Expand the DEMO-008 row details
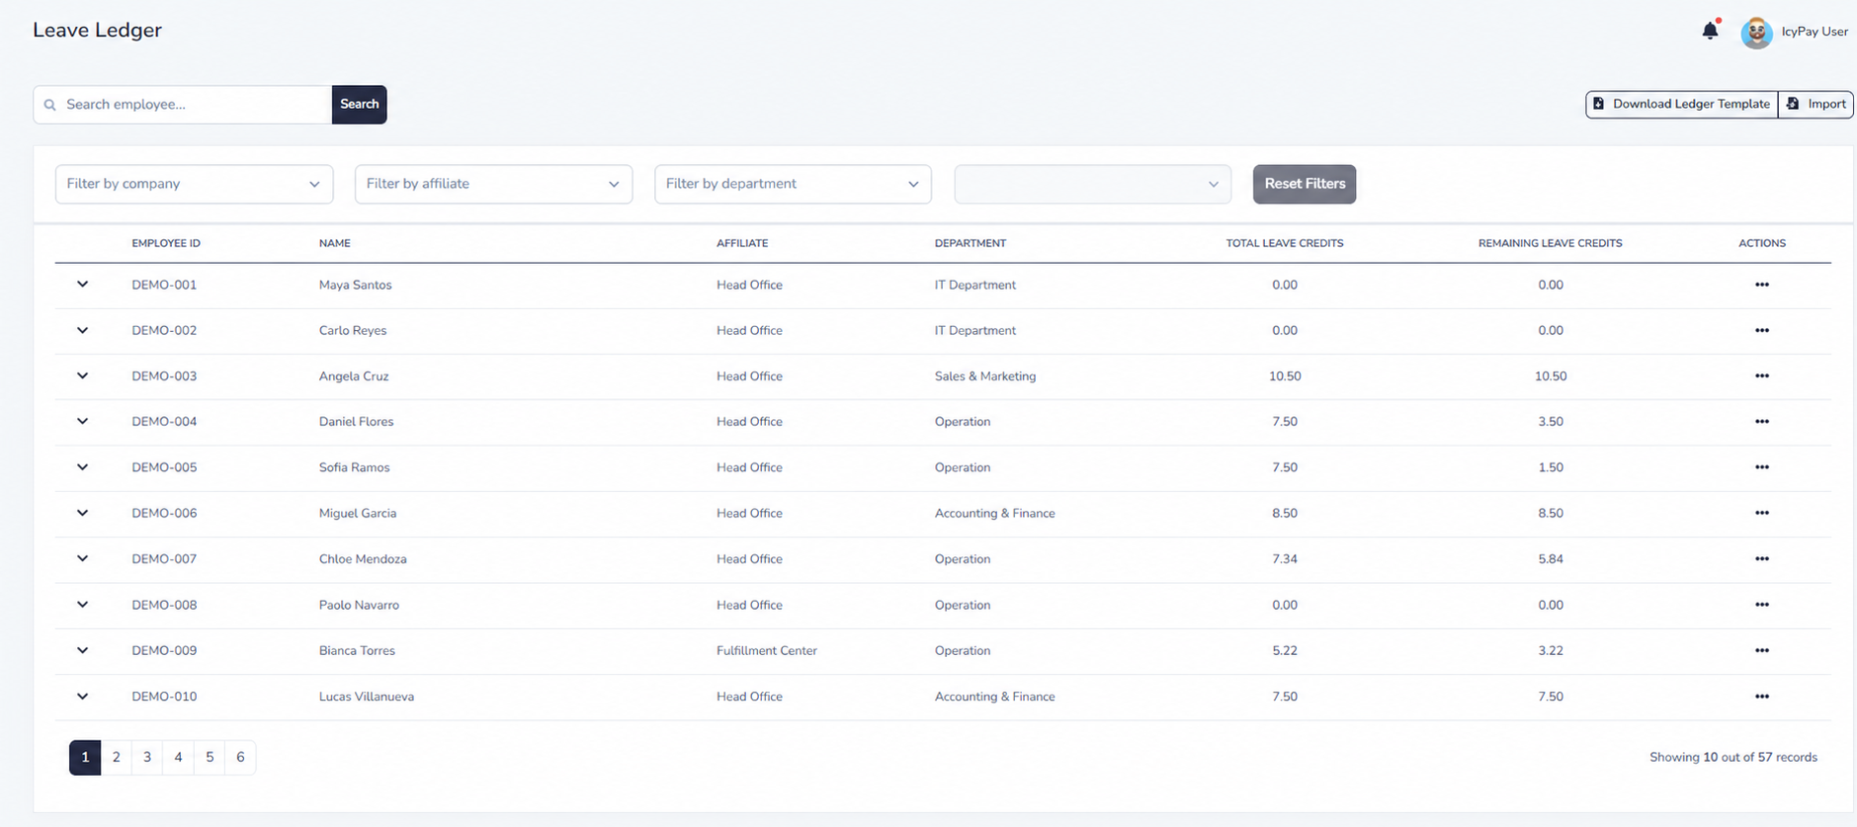Image resolution: width=1857 pixels, height=827 pixels. point(82,605)
